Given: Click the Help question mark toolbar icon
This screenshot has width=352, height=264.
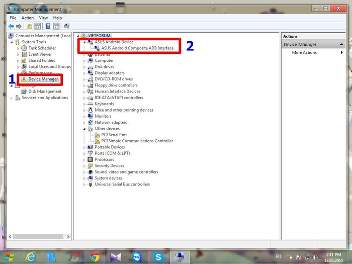Looking at the screenshot, I should (x=48, y=26).
